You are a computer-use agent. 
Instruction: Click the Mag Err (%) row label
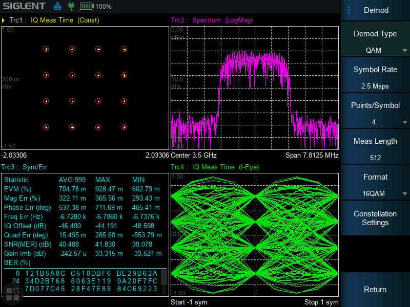pos(22,199)
